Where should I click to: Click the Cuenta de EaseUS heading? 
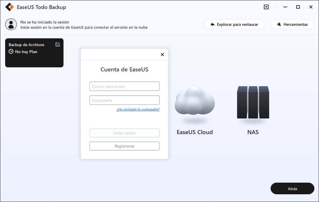pos(124,70)
